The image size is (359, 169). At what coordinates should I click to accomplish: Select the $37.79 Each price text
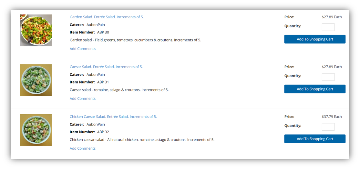click(x=332, y=117)
